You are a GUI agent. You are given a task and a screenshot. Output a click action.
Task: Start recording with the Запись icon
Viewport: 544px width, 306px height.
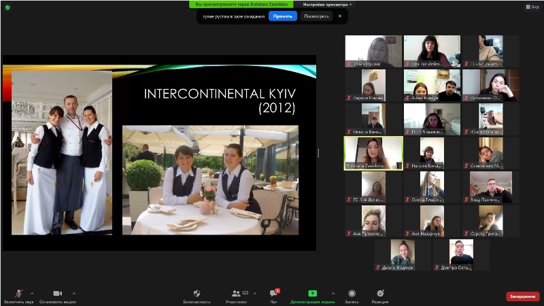click(352, 293)
